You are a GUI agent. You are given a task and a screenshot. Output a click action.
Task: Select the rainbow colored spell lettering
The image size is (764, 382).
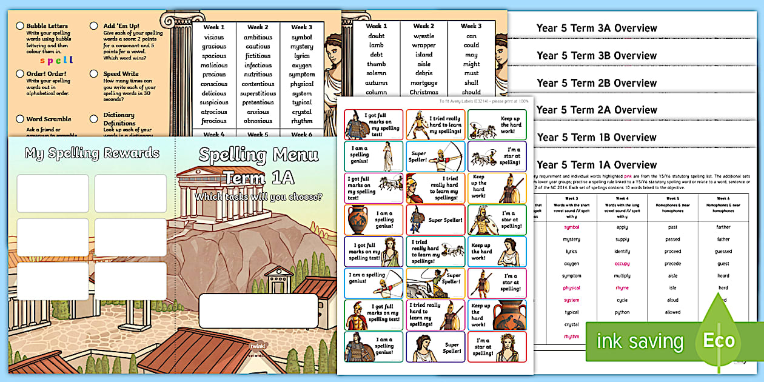(56, 60)
